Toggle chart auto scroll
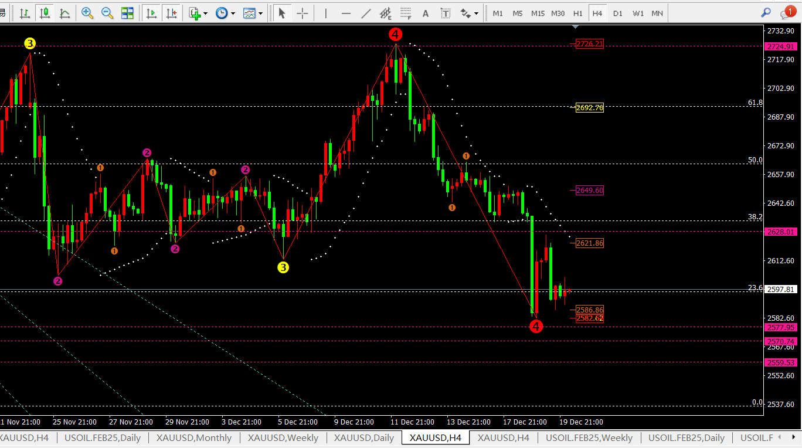This screenshot has height=448, width=802. tap(151, 13)
